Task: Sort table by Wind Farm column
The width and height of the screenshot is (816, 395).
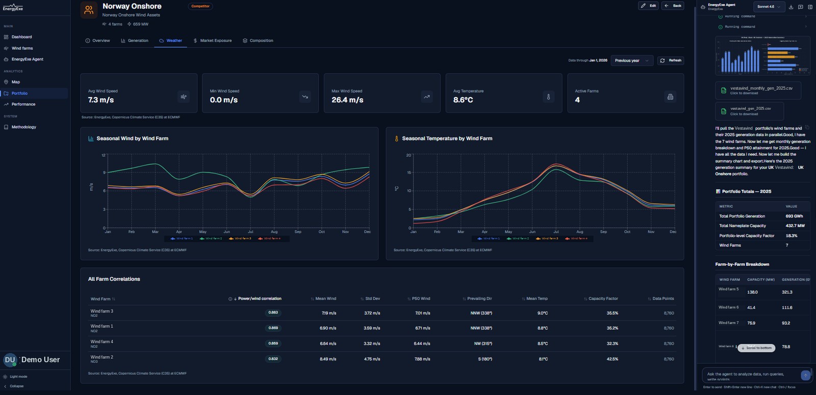Action: (103, 299)
